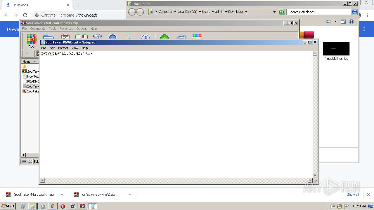Open Notepad Help menu
The height and width of the screenshot is (210, 374).
pos(84,48)
